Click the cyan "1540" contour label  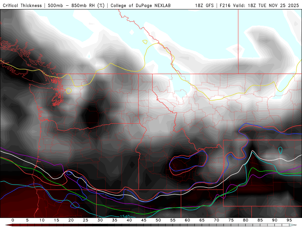(125, 216)
